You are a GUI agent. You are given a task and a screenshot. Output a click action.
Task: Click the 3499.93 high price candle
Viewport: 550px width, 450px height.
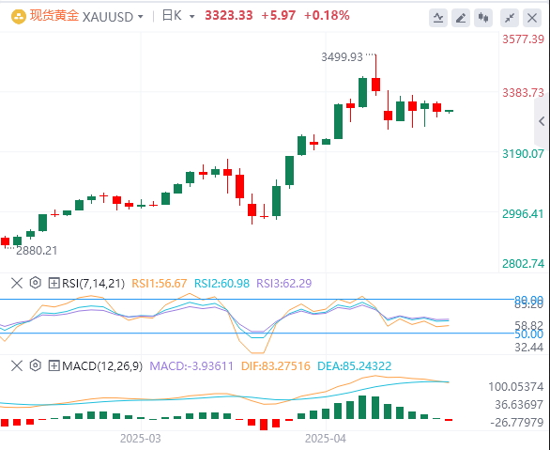tap(376, 75)
